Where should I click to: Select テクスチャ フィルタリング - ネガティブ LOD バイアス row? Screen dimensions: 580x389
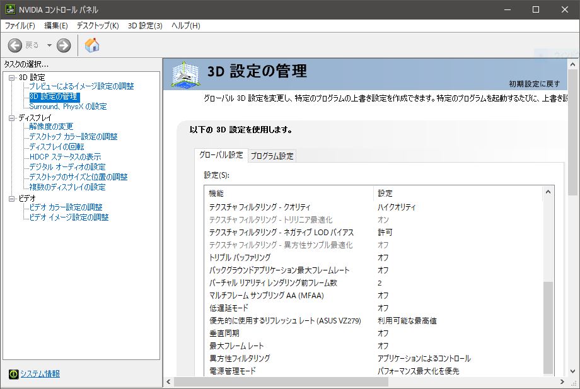click(373, 232)
